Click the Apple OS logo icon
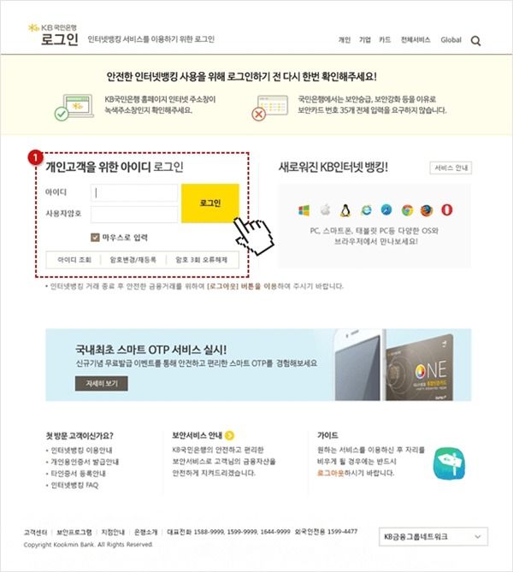The height and width of the screenshot is (572, 513). pyautogui.click(x=325, y=210)
